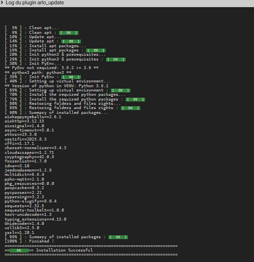The width and height of the screenshot is (254, 262).
Task: Click the Installation Successful text
Action: click(x=64, y=250)
